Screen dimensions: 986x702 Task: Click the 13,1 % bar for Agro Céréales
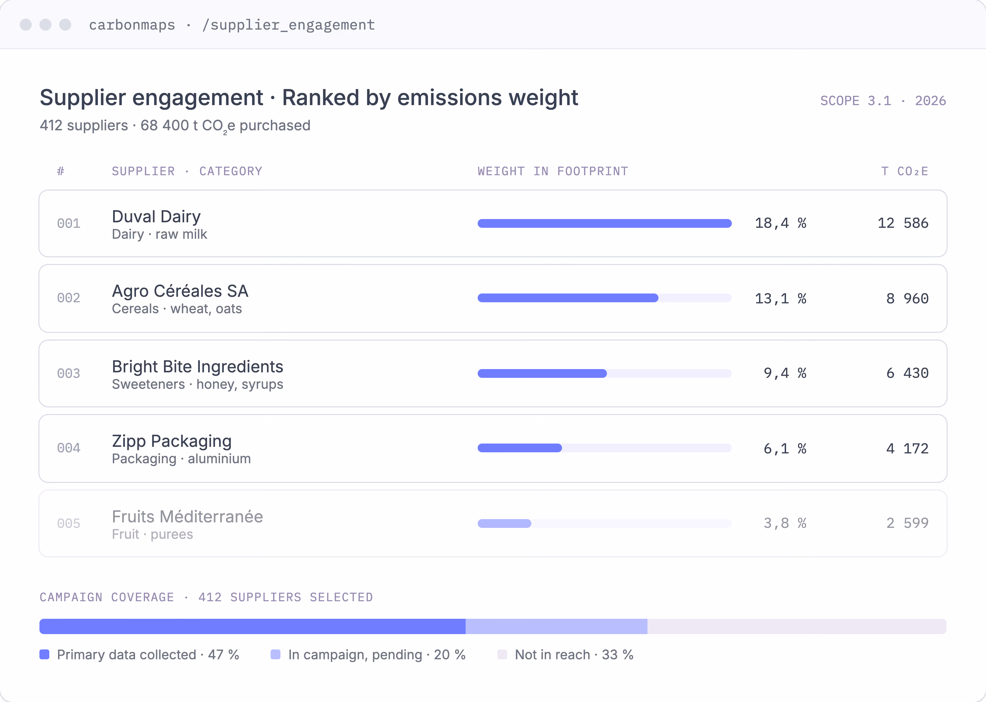click(568, 298)
